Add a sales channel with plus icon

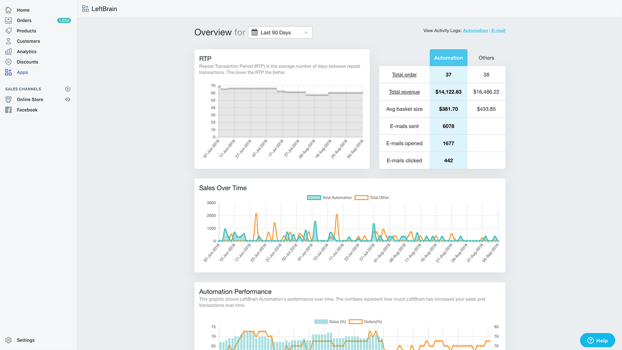coord(68,89)
